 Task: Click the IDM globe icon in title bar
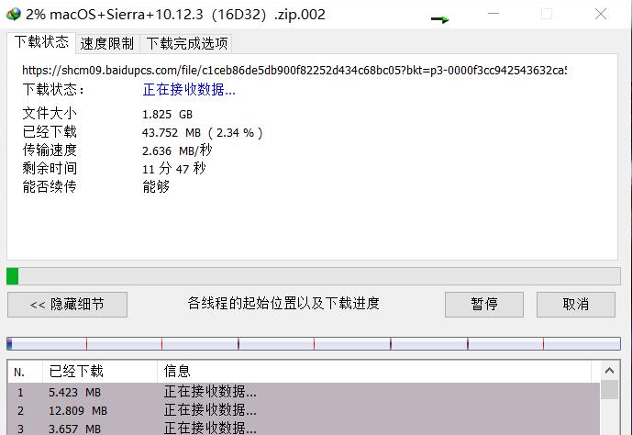pos(14,15)
